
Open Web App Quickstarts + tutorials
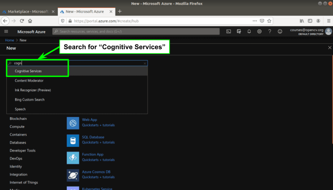(x=98, y=125)
